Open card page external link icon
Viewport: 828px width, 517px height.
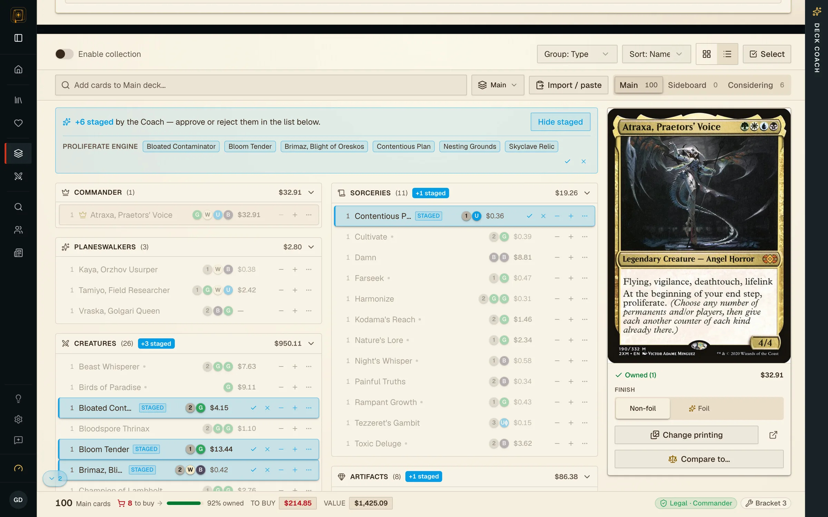point(773,435)
